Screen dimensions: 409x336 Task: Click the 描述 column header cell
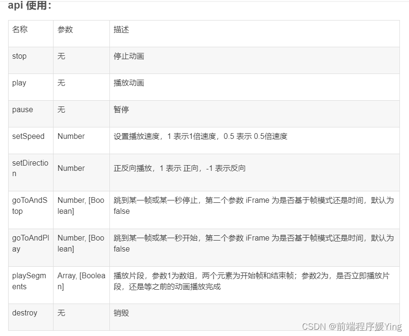point(255,33)
